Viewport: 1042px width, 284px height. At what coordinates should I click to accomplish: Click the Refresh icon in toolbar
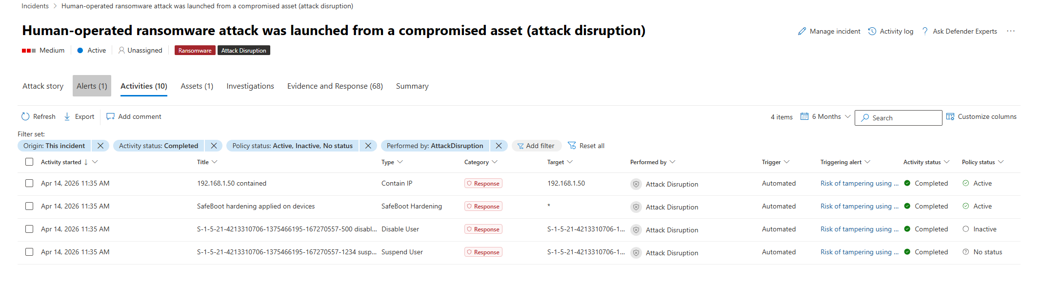click(x=25, y=116)
